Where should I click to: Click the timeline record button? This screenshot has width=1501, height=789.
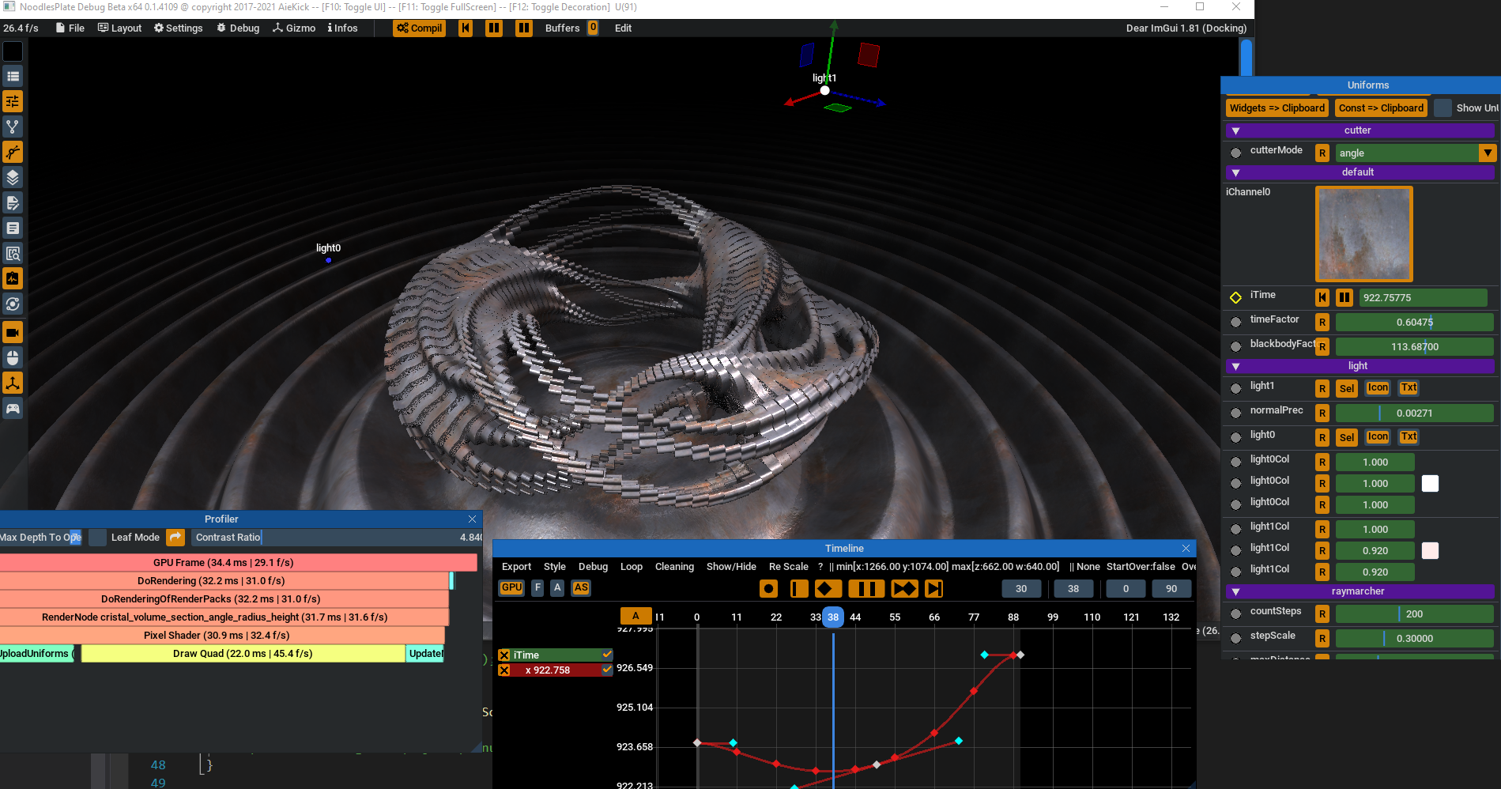tap(768, 589)
